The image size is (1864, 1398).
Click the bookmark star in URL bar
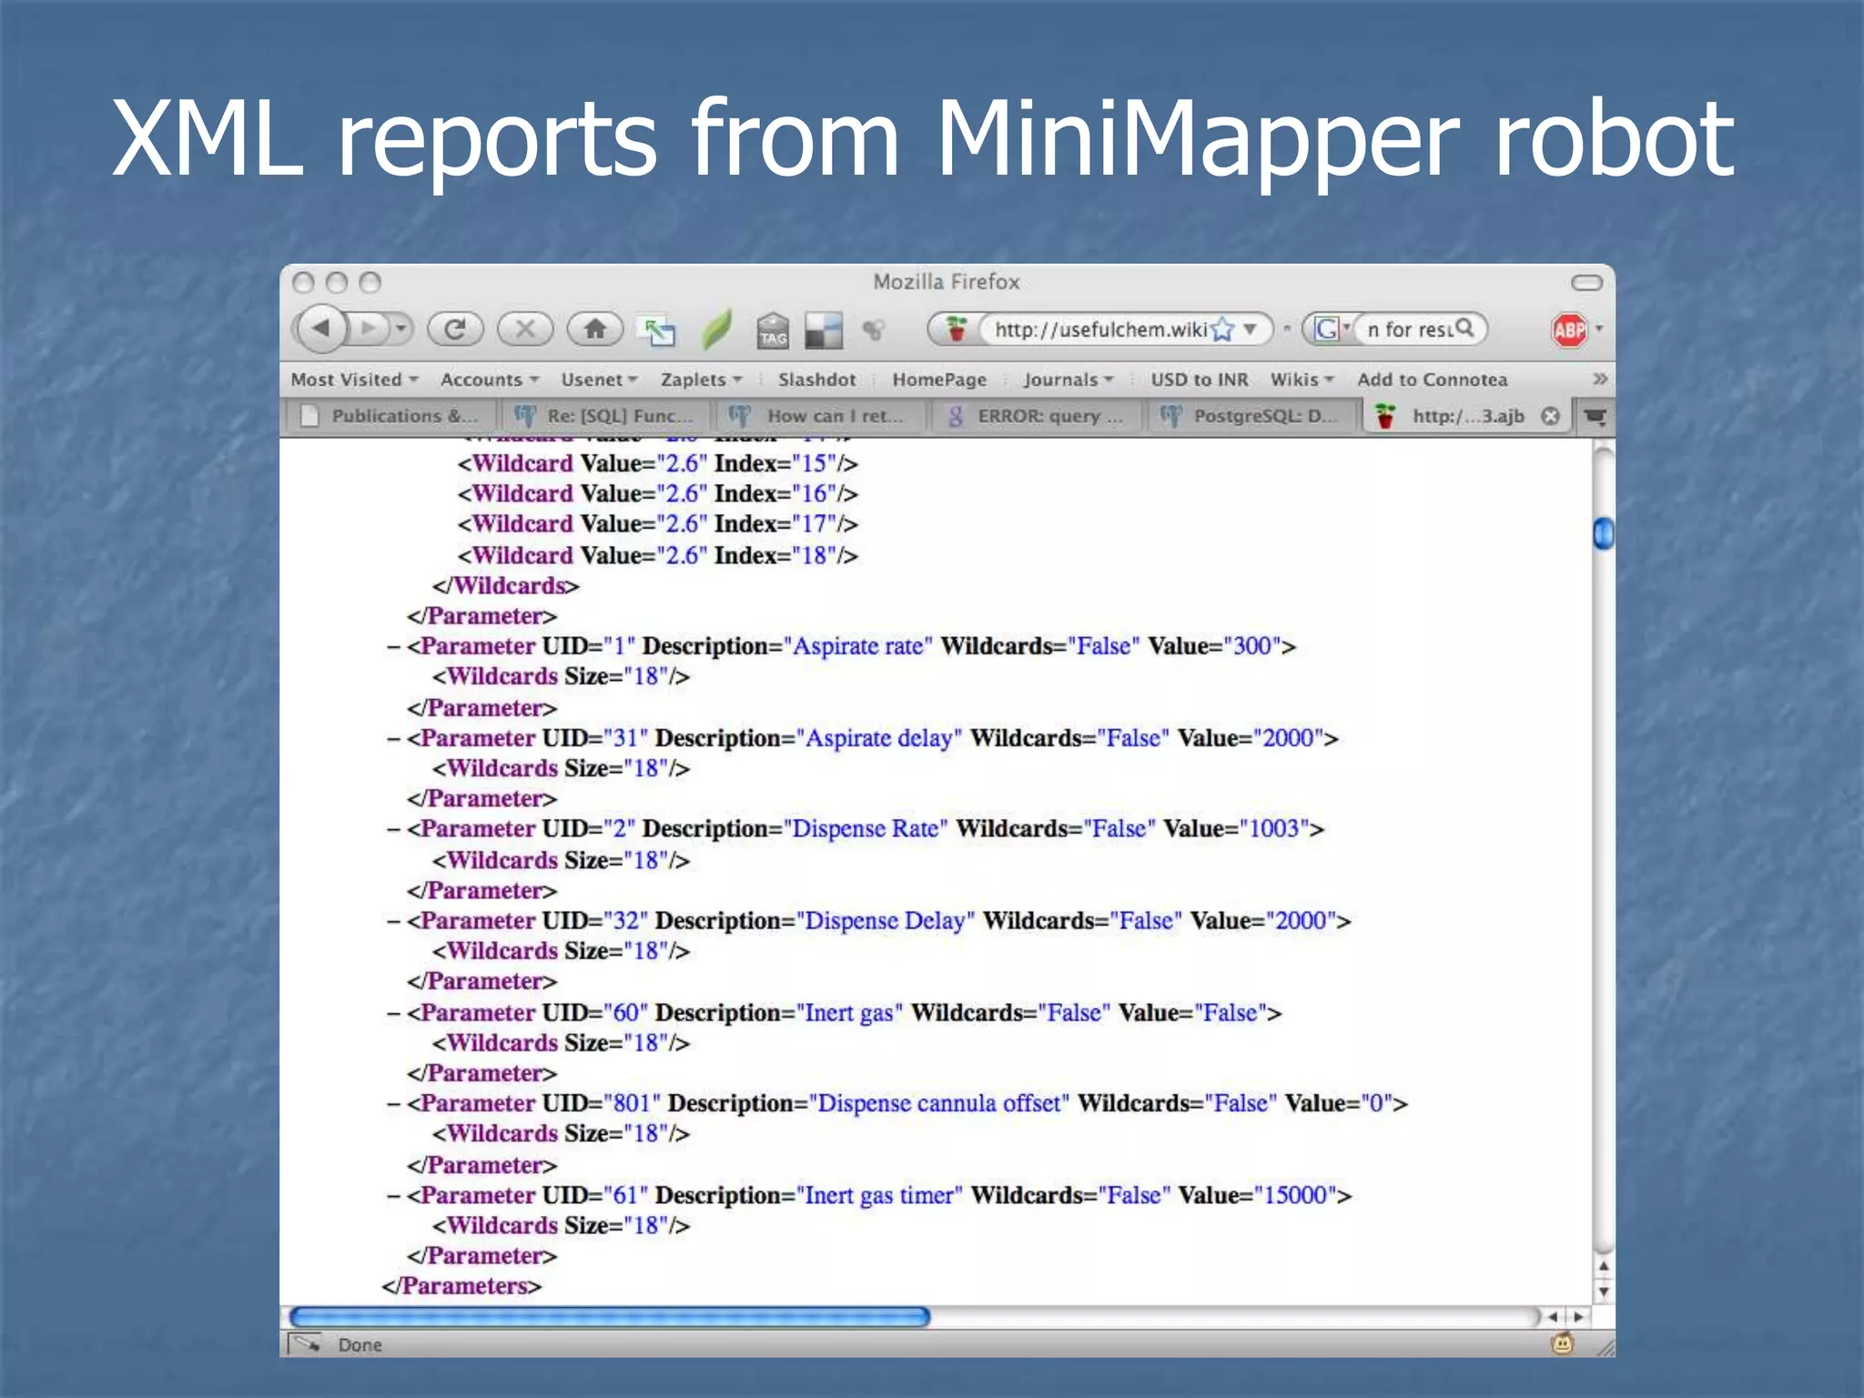(1223, 329)
